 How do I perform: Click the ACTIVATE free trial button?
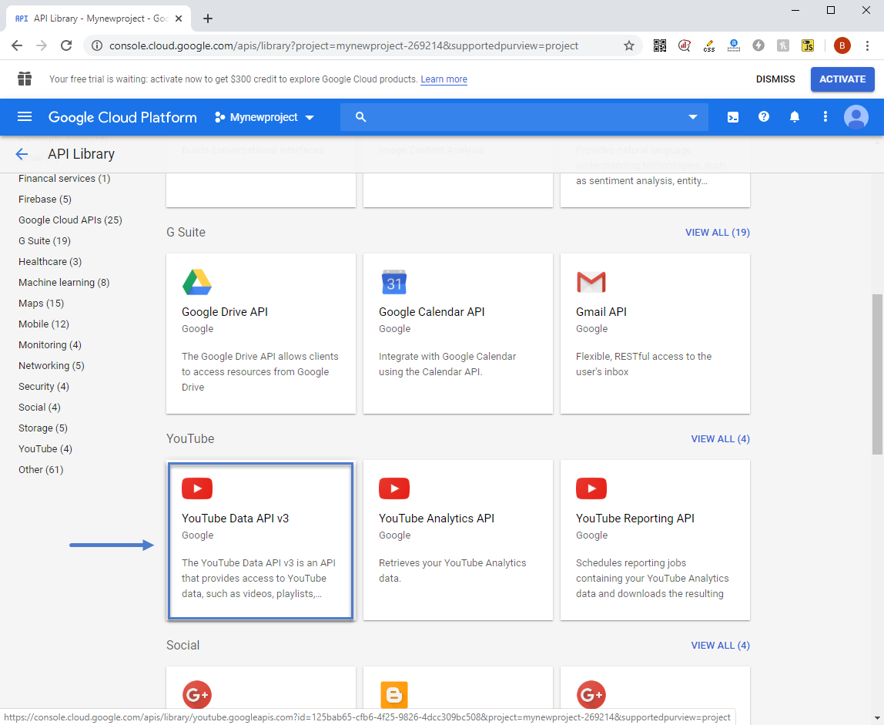(842, 79)
